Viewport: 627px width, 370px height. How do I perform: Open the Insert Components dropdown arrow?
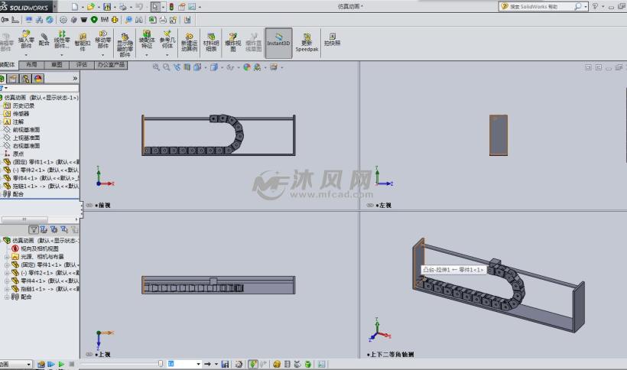[x=26, y=55]
